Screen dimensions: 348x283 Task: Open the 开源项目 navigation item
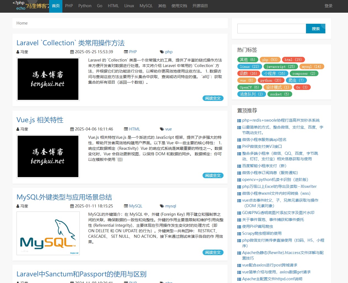tap(200, 6)
